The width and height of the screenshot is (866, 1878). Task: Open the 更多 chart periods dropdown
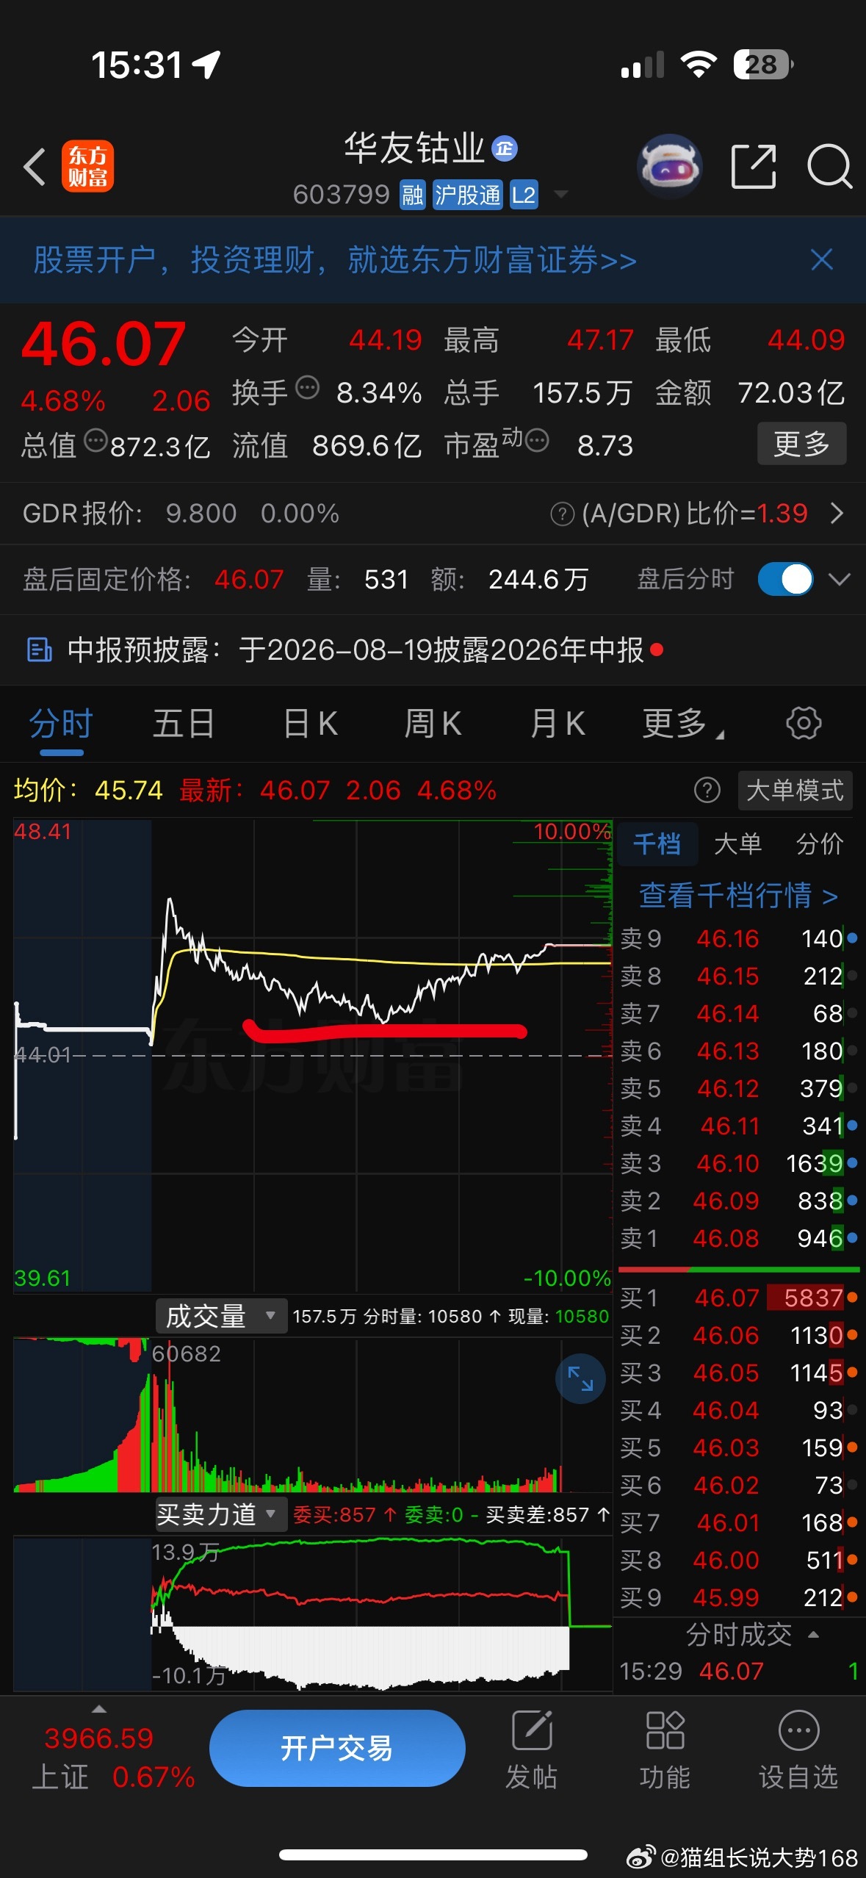tap(683, 723)
